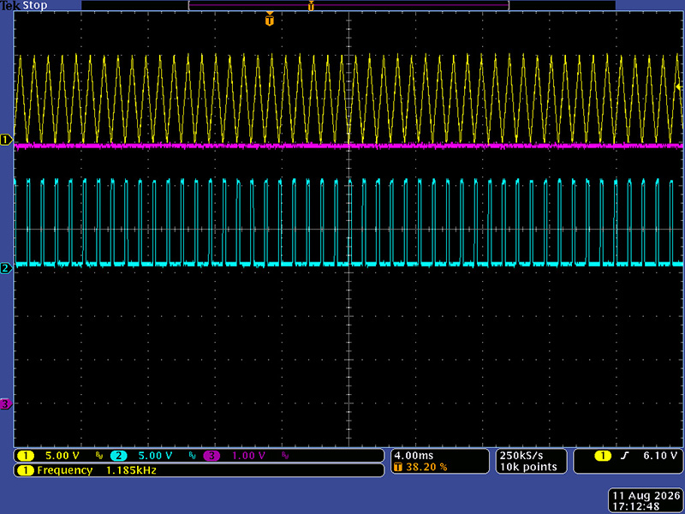Click the Frequency measurement label

coord(65,470)
